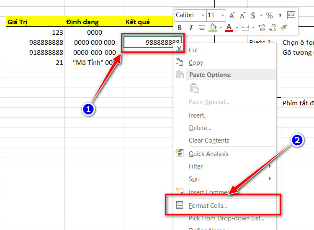Select cell with format 0000
314x230 pixels.
pos(94,32)
